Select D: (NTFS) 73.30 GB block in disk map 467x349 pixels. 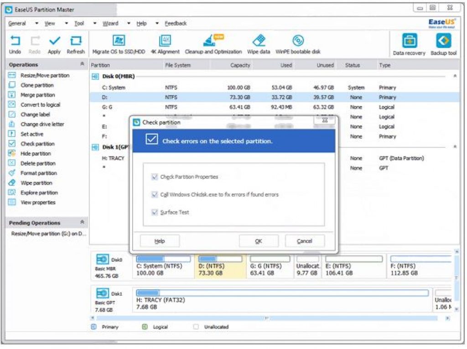[x=220, y=266]
